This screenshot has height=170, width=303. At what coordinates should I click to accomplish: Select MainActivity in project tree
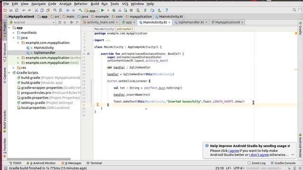44,48
